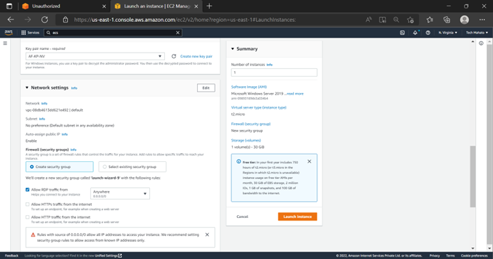Screen dimensions: 493x259
Task: Open Firewall (security group) summary link
Action: click(x=251, y=124)
